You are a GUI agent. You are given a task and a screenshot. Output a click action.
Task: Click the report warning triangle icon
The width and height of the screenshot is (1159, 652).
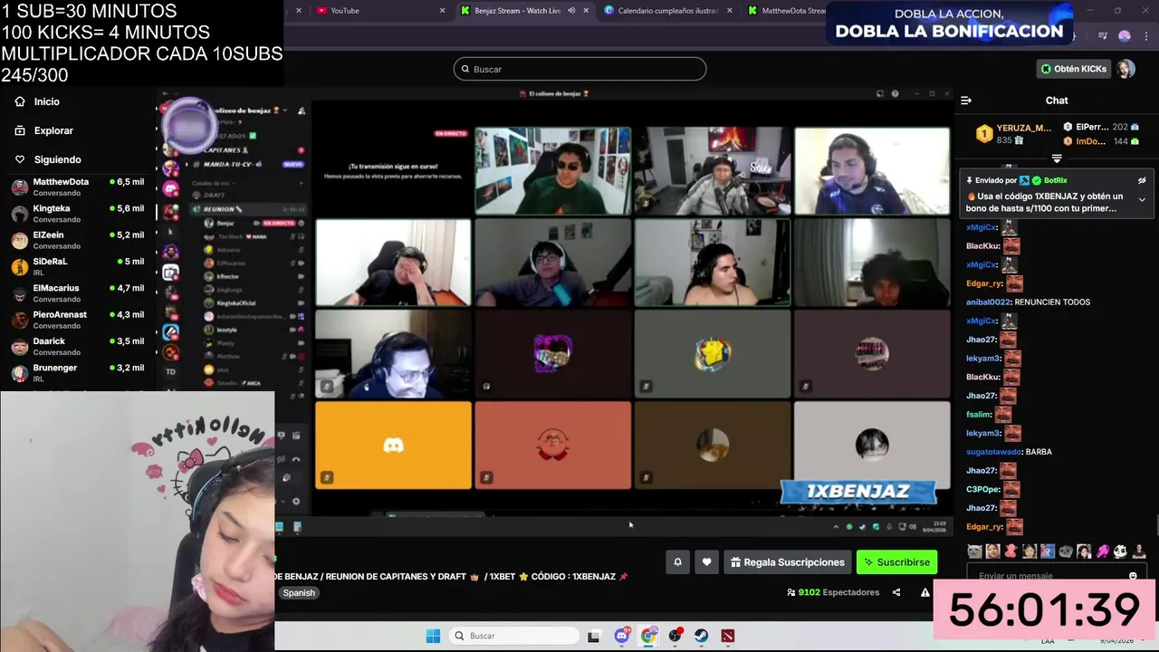[x=924, y=592]
